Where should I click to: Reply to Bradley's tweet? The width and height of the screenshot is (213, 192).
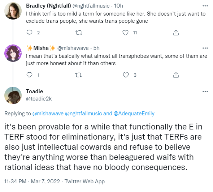coord(29,33)
